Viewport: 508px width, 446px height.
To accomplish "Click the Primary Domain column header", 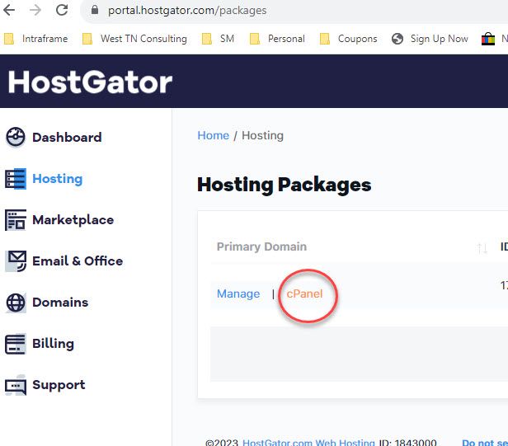I will click(x=261, y=246).
